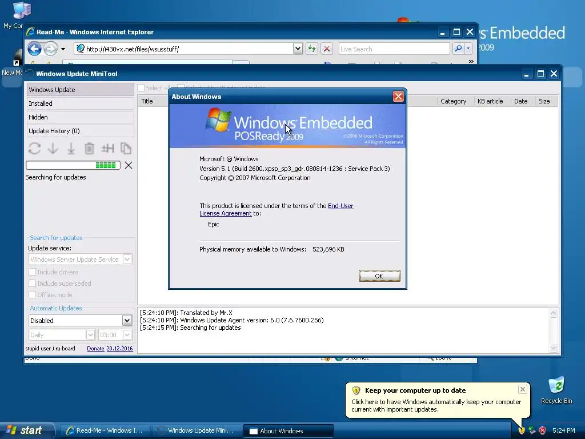Click the Recycle Bin desktop icon
Viewport: 585px width, 439px height.
[x=556, y=390]
